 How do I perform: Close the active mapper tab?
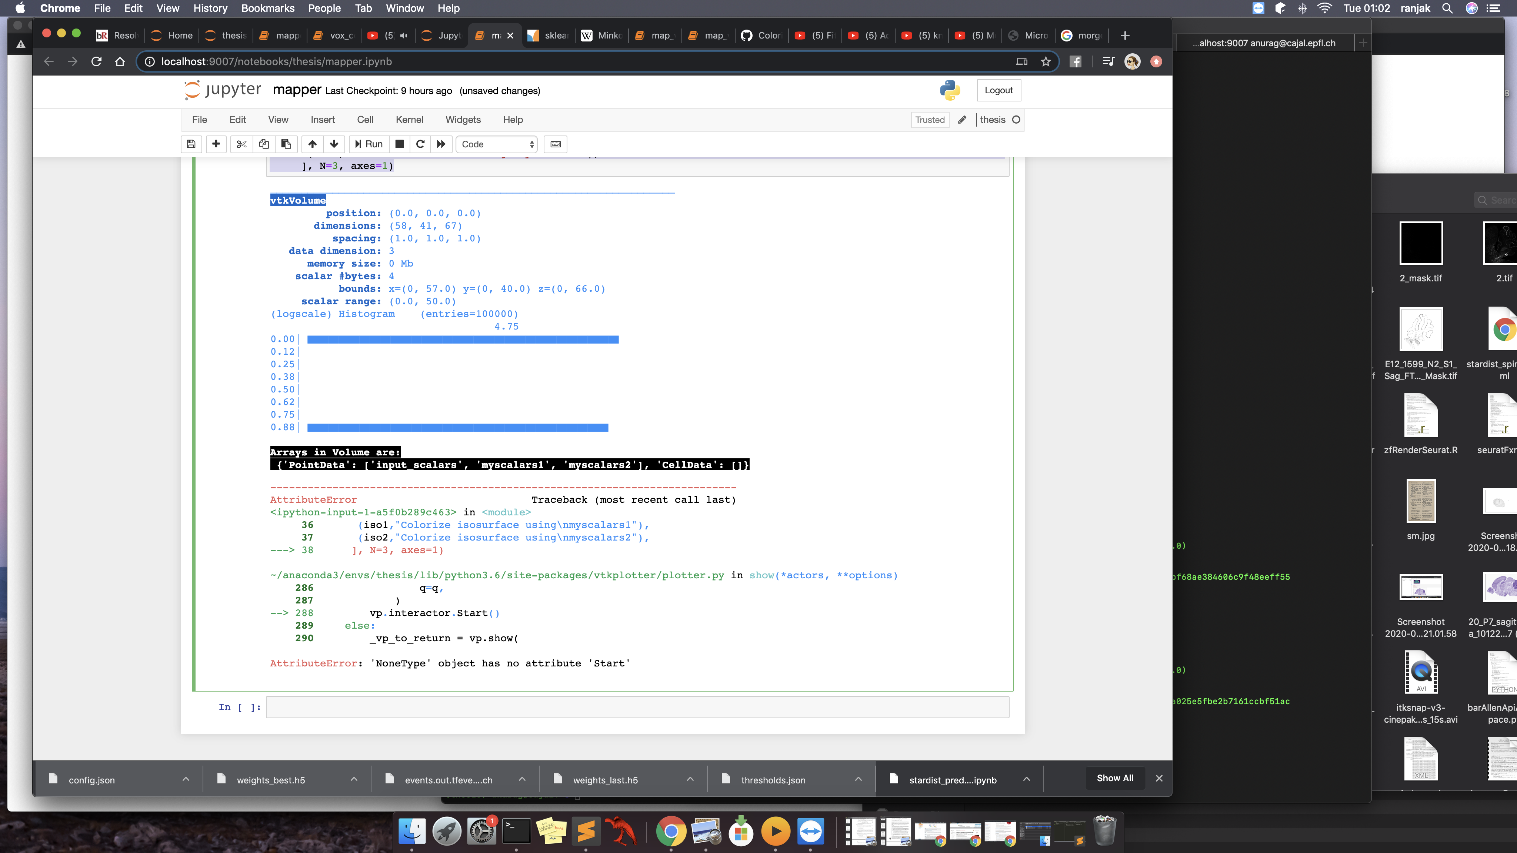coord(510,35)
